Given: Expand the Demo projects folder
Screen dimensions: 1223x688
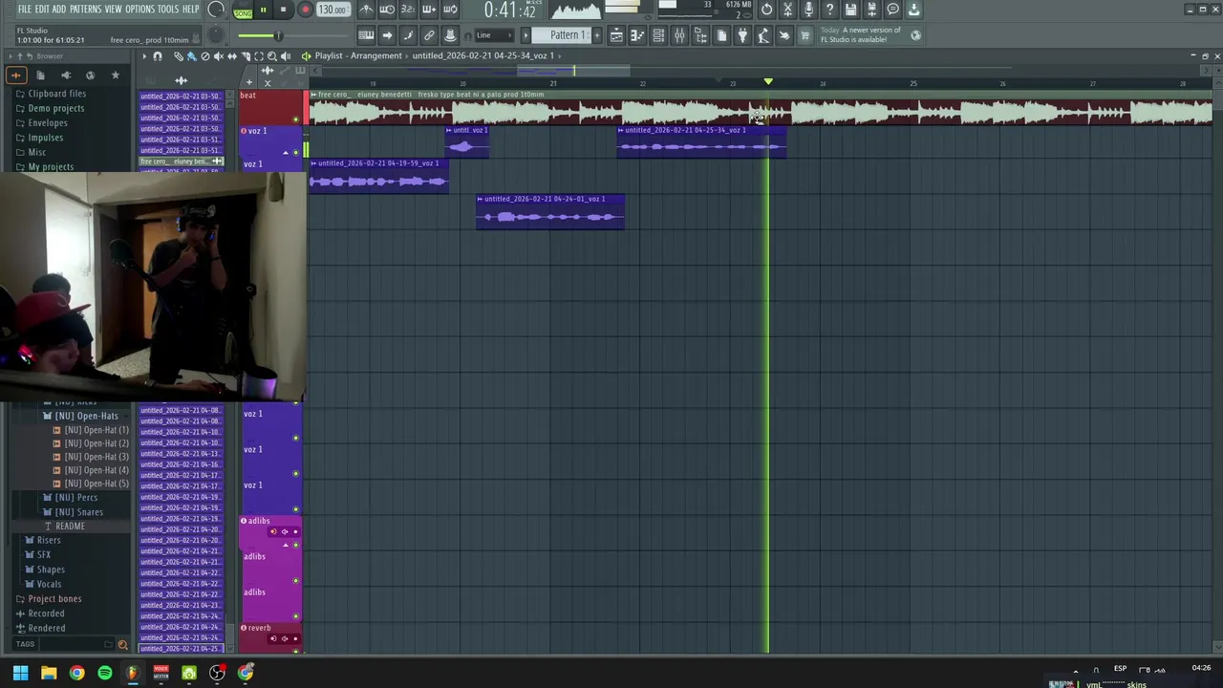Looking at the screenshot, I should [55, 108].
